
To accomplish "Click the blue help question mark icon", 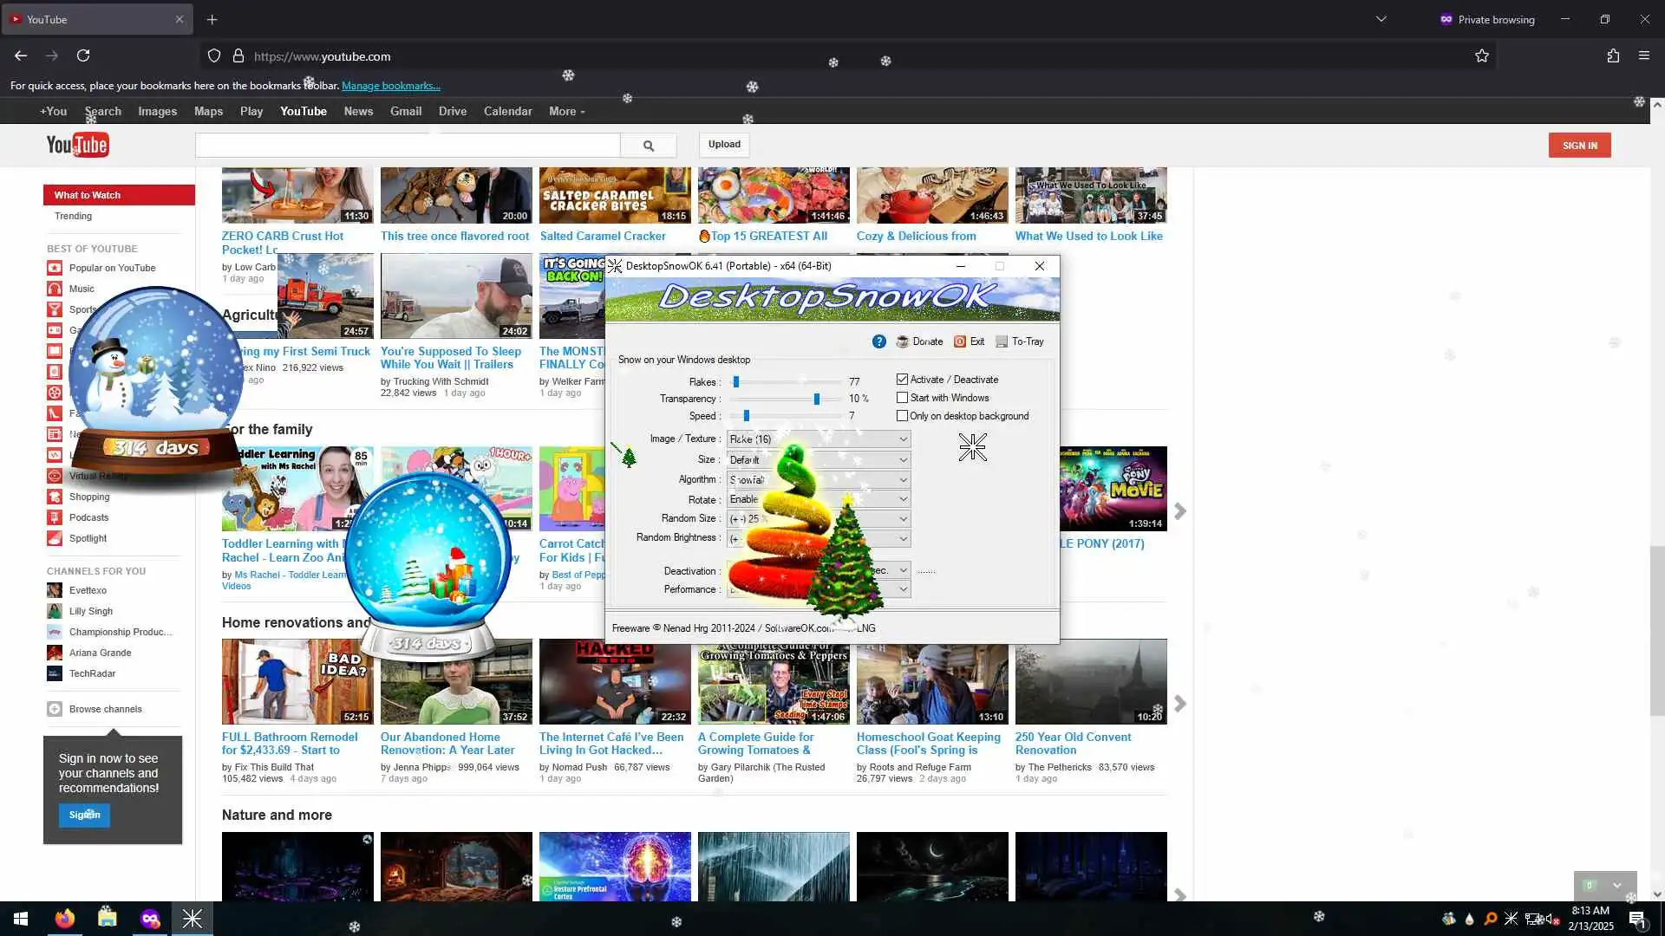I will pos(878,341).
